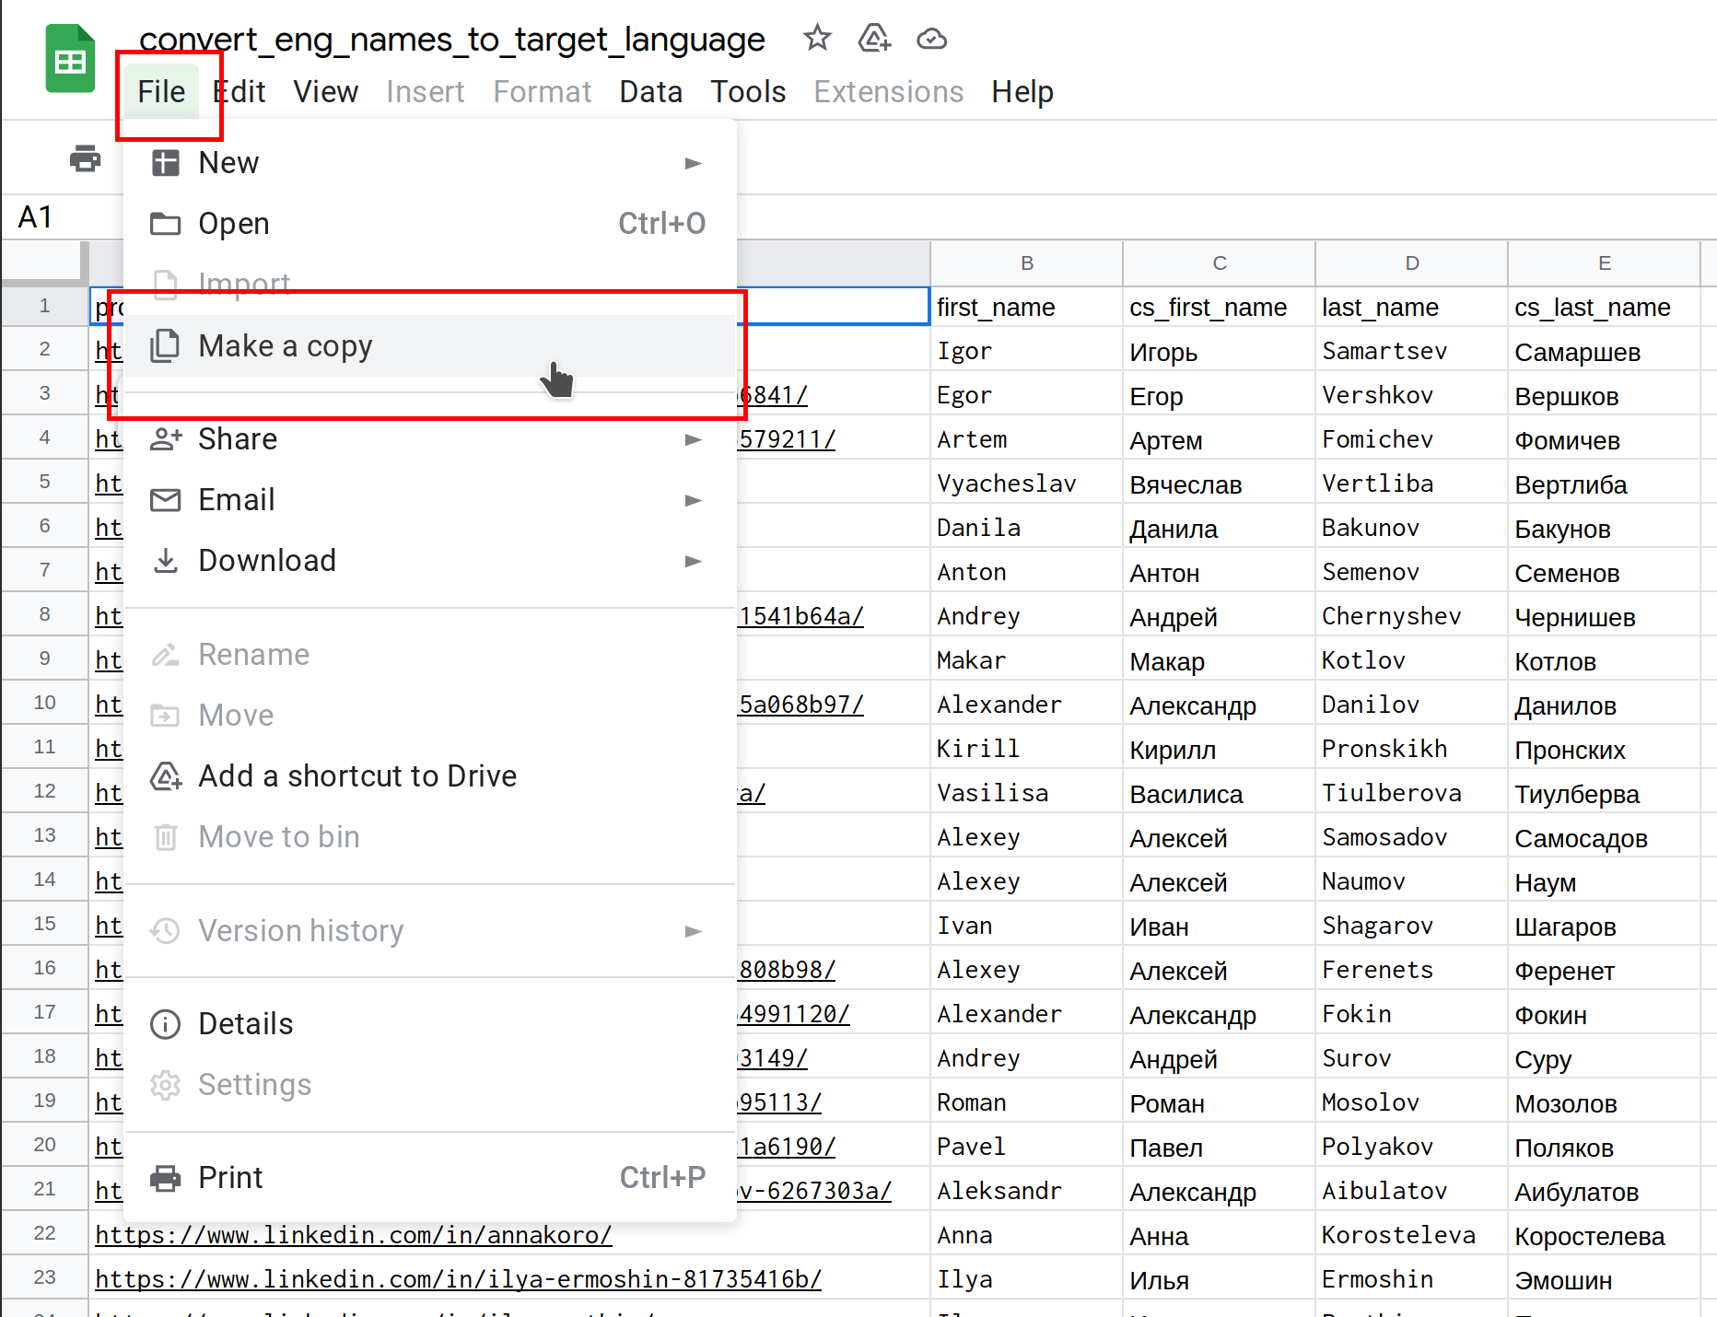Expand the Download submenu arrow
Viewport: 1717px width, 1317px height.
click(x=693, y=561)
